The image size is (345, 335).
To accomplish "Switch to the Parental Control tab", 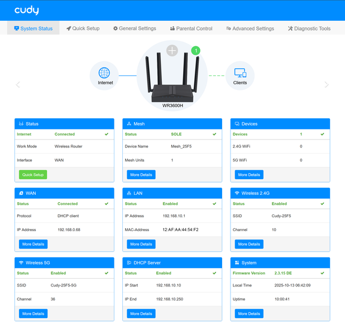I will [x=191, y=28].
